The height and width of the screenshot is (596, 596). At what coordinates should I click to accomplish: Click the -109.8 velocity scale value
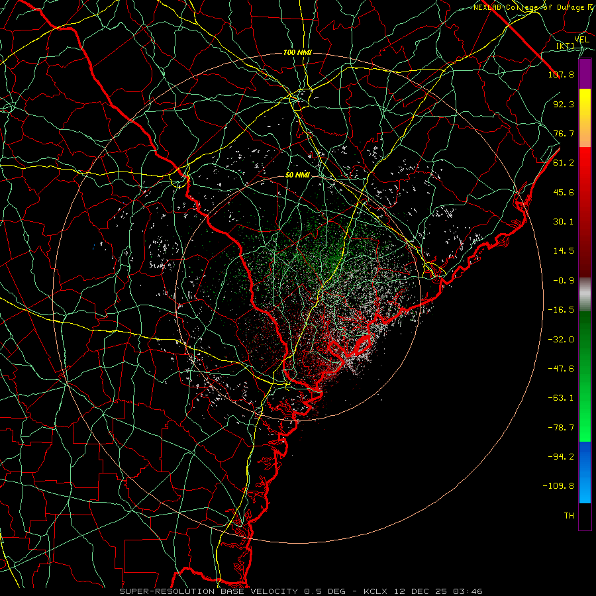pos(558,486)
